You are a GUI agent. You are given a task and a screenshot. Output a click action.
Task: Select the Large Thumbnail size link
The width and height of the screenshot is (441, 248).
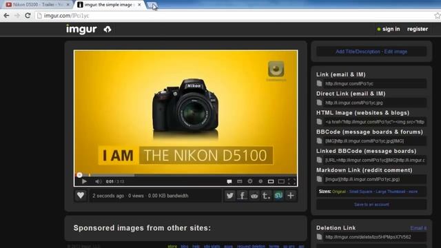pos(391,192)
